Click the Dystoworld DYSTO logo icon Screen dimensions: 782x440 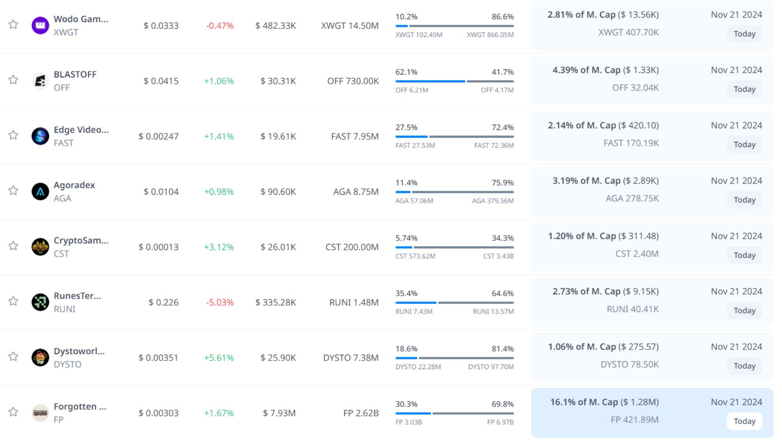tap(40, 358)
